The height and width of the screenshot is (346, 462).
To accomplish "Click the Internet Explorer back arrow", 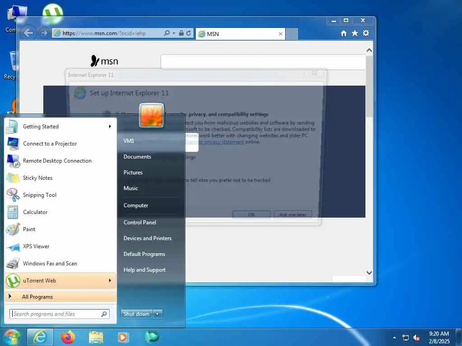I will [28, 32].
